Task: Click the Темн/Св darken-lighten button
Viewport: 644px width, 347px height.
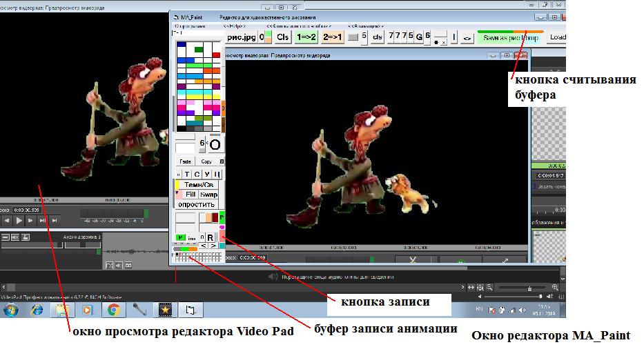Action: pos(198,185)
